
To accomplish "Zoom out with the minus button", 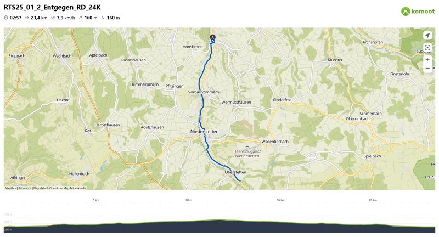I will pyautogui.click(x=427, y=68).
